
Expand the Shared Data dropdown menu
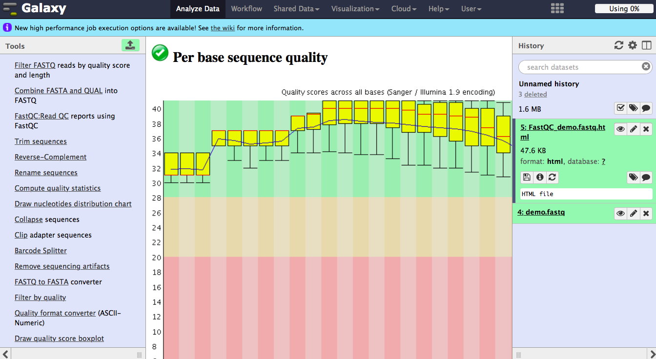296,9
